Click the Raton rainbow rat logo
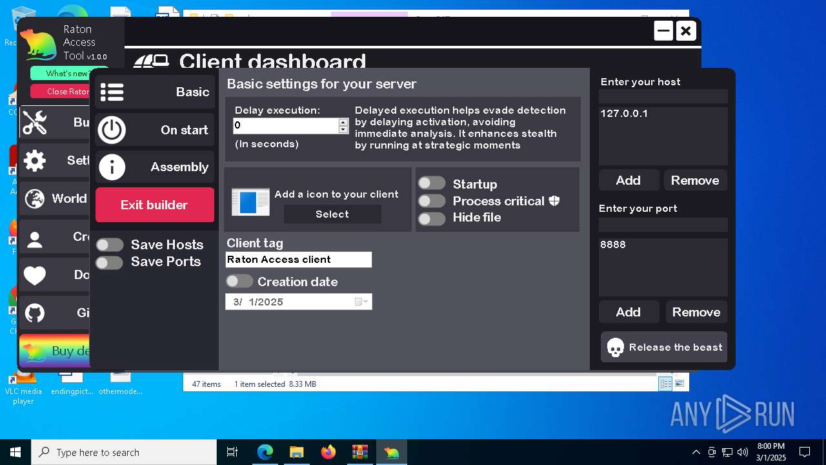 [39, 45]
